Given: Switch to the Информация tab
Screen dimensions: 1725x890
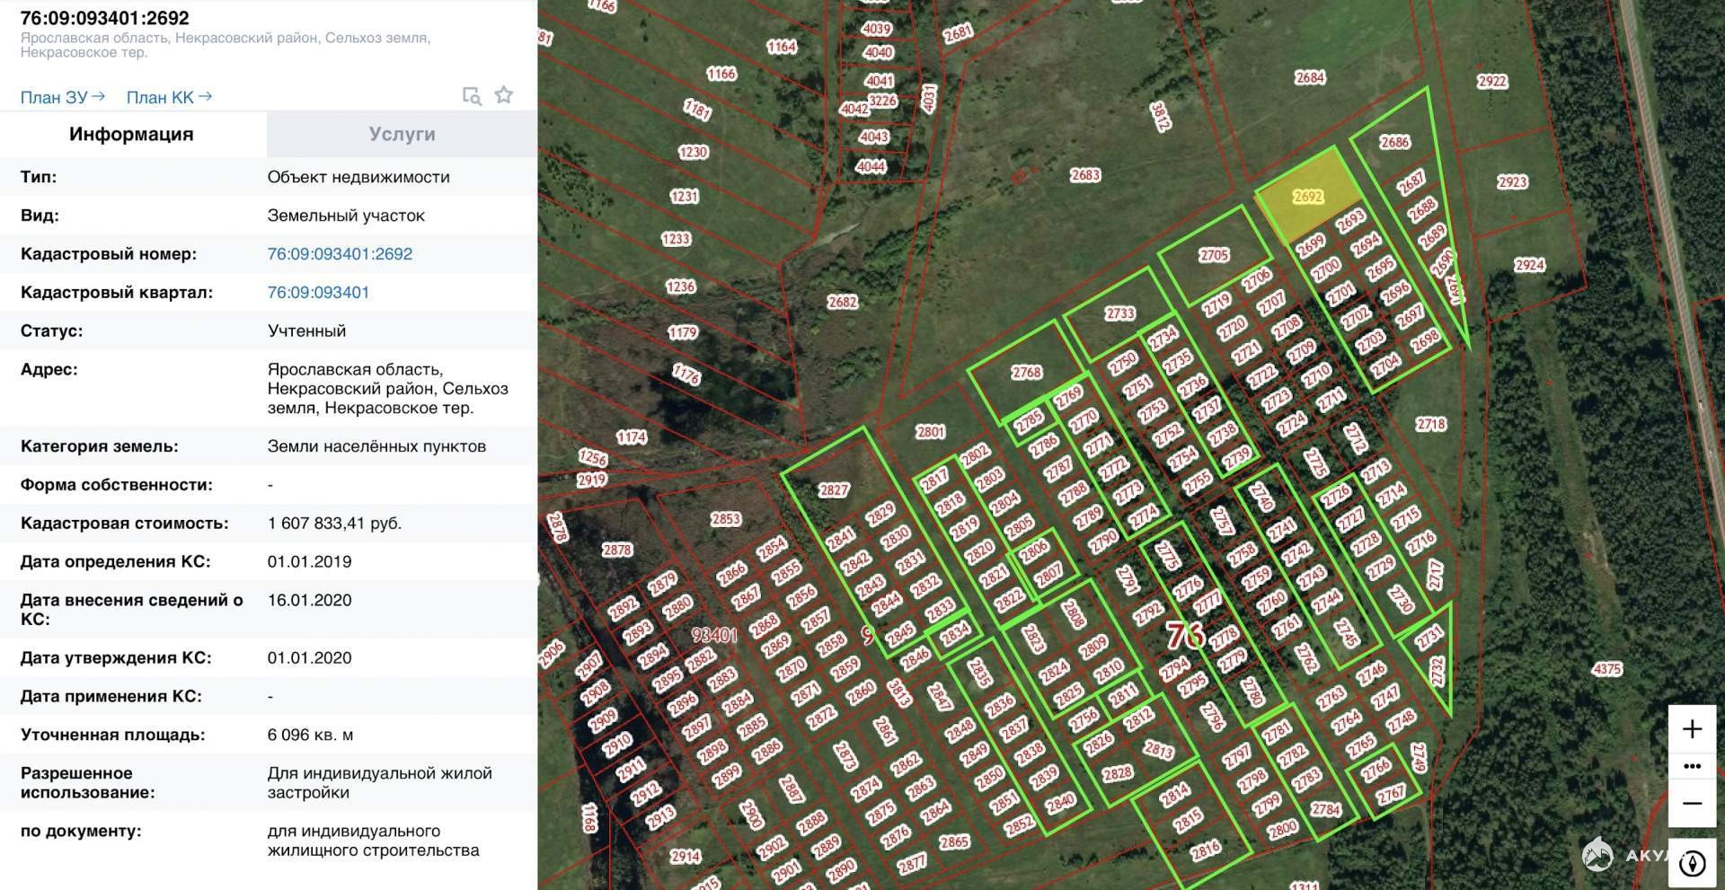Looking at the screenshot, I should coord(132,135).
